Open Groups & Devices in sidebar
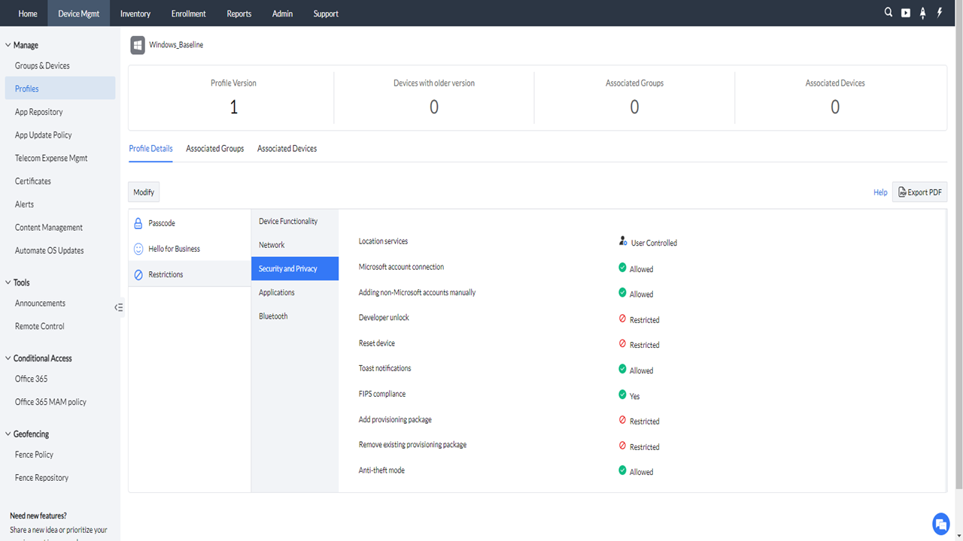 click(42, 66)
